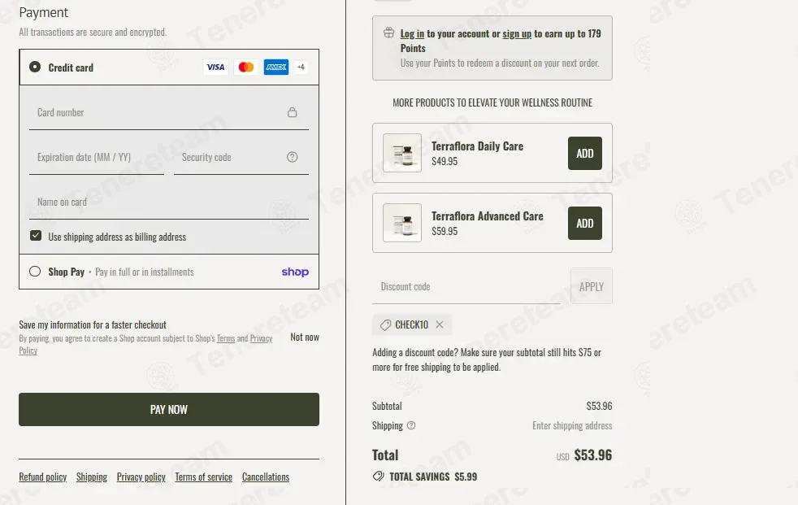798x505 pixels.
Task: Focus the Discount code field
Action: (466, 286)
